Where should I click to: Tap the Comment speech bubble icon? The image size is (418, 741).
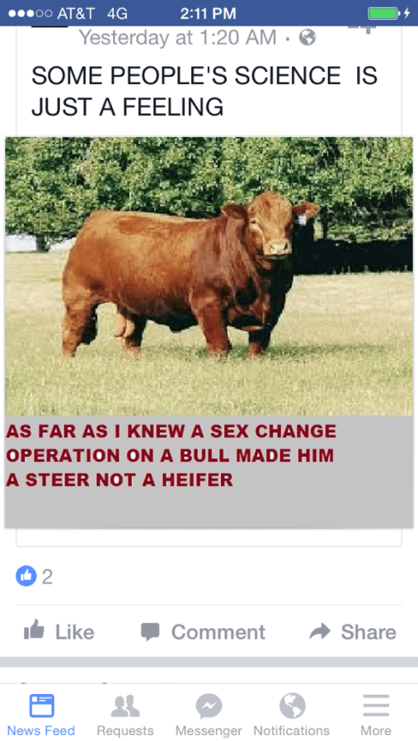(150, 632)
